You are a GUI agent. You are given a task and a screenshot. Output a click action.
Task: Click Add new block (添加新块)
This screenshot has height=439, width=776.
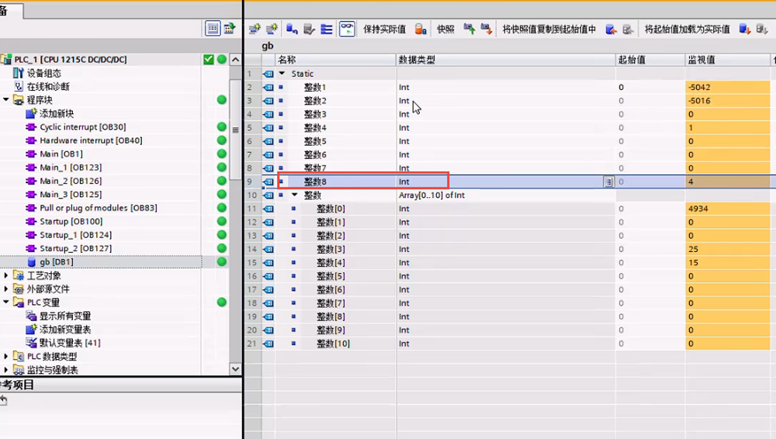pos(56,113)
